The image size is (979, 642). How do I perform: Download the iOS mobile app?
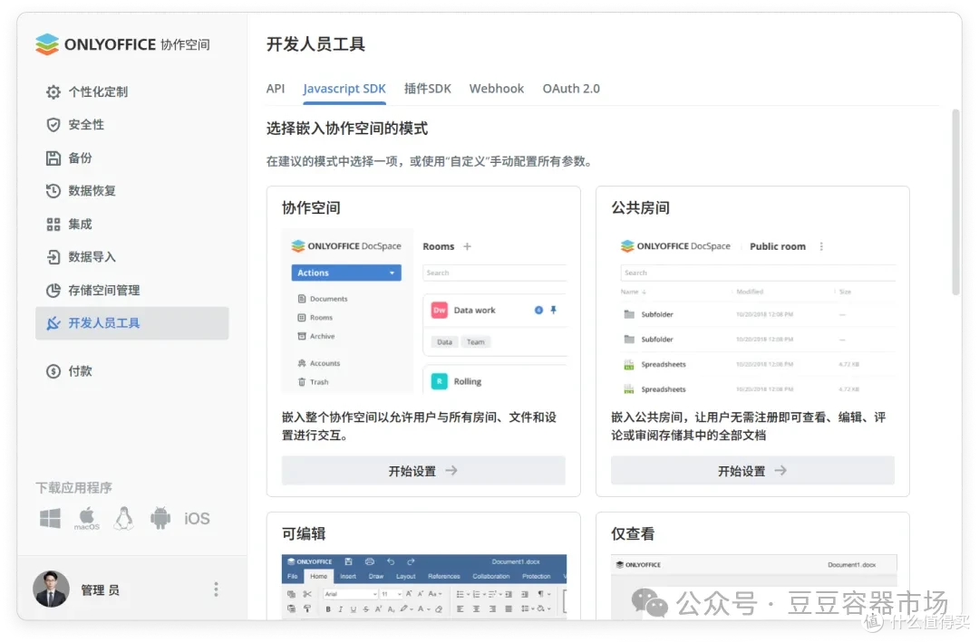pyautogui.click(x=197, y=519)
